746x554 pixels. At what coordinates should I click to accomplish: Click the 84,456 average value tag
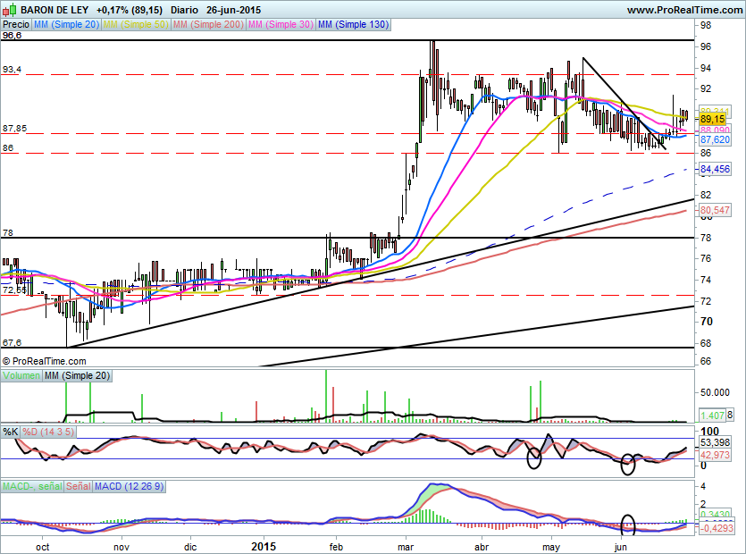click(715, 169)
